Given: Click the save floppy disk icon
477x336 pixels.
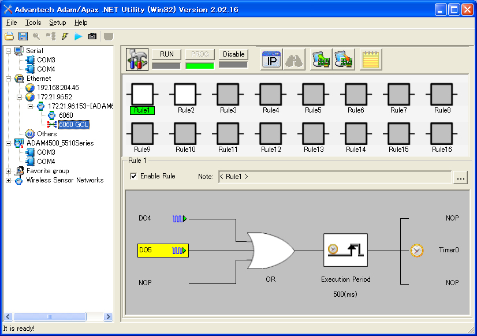Looking at the screenshot, I should point(23,36).
